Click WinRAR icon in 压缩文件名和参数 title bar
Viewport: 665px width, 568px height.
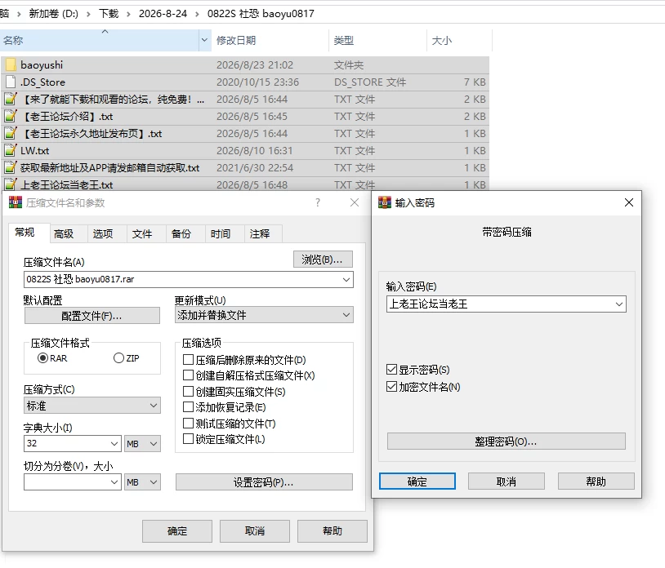[x=16, y=202]
